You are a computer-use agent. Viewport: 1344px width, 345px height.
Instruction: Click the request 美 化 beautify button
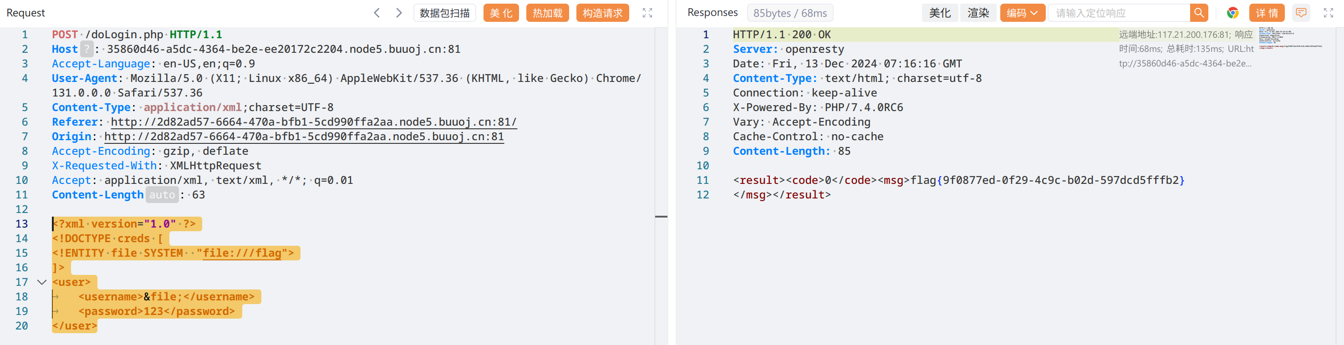(x=501, y=13)
